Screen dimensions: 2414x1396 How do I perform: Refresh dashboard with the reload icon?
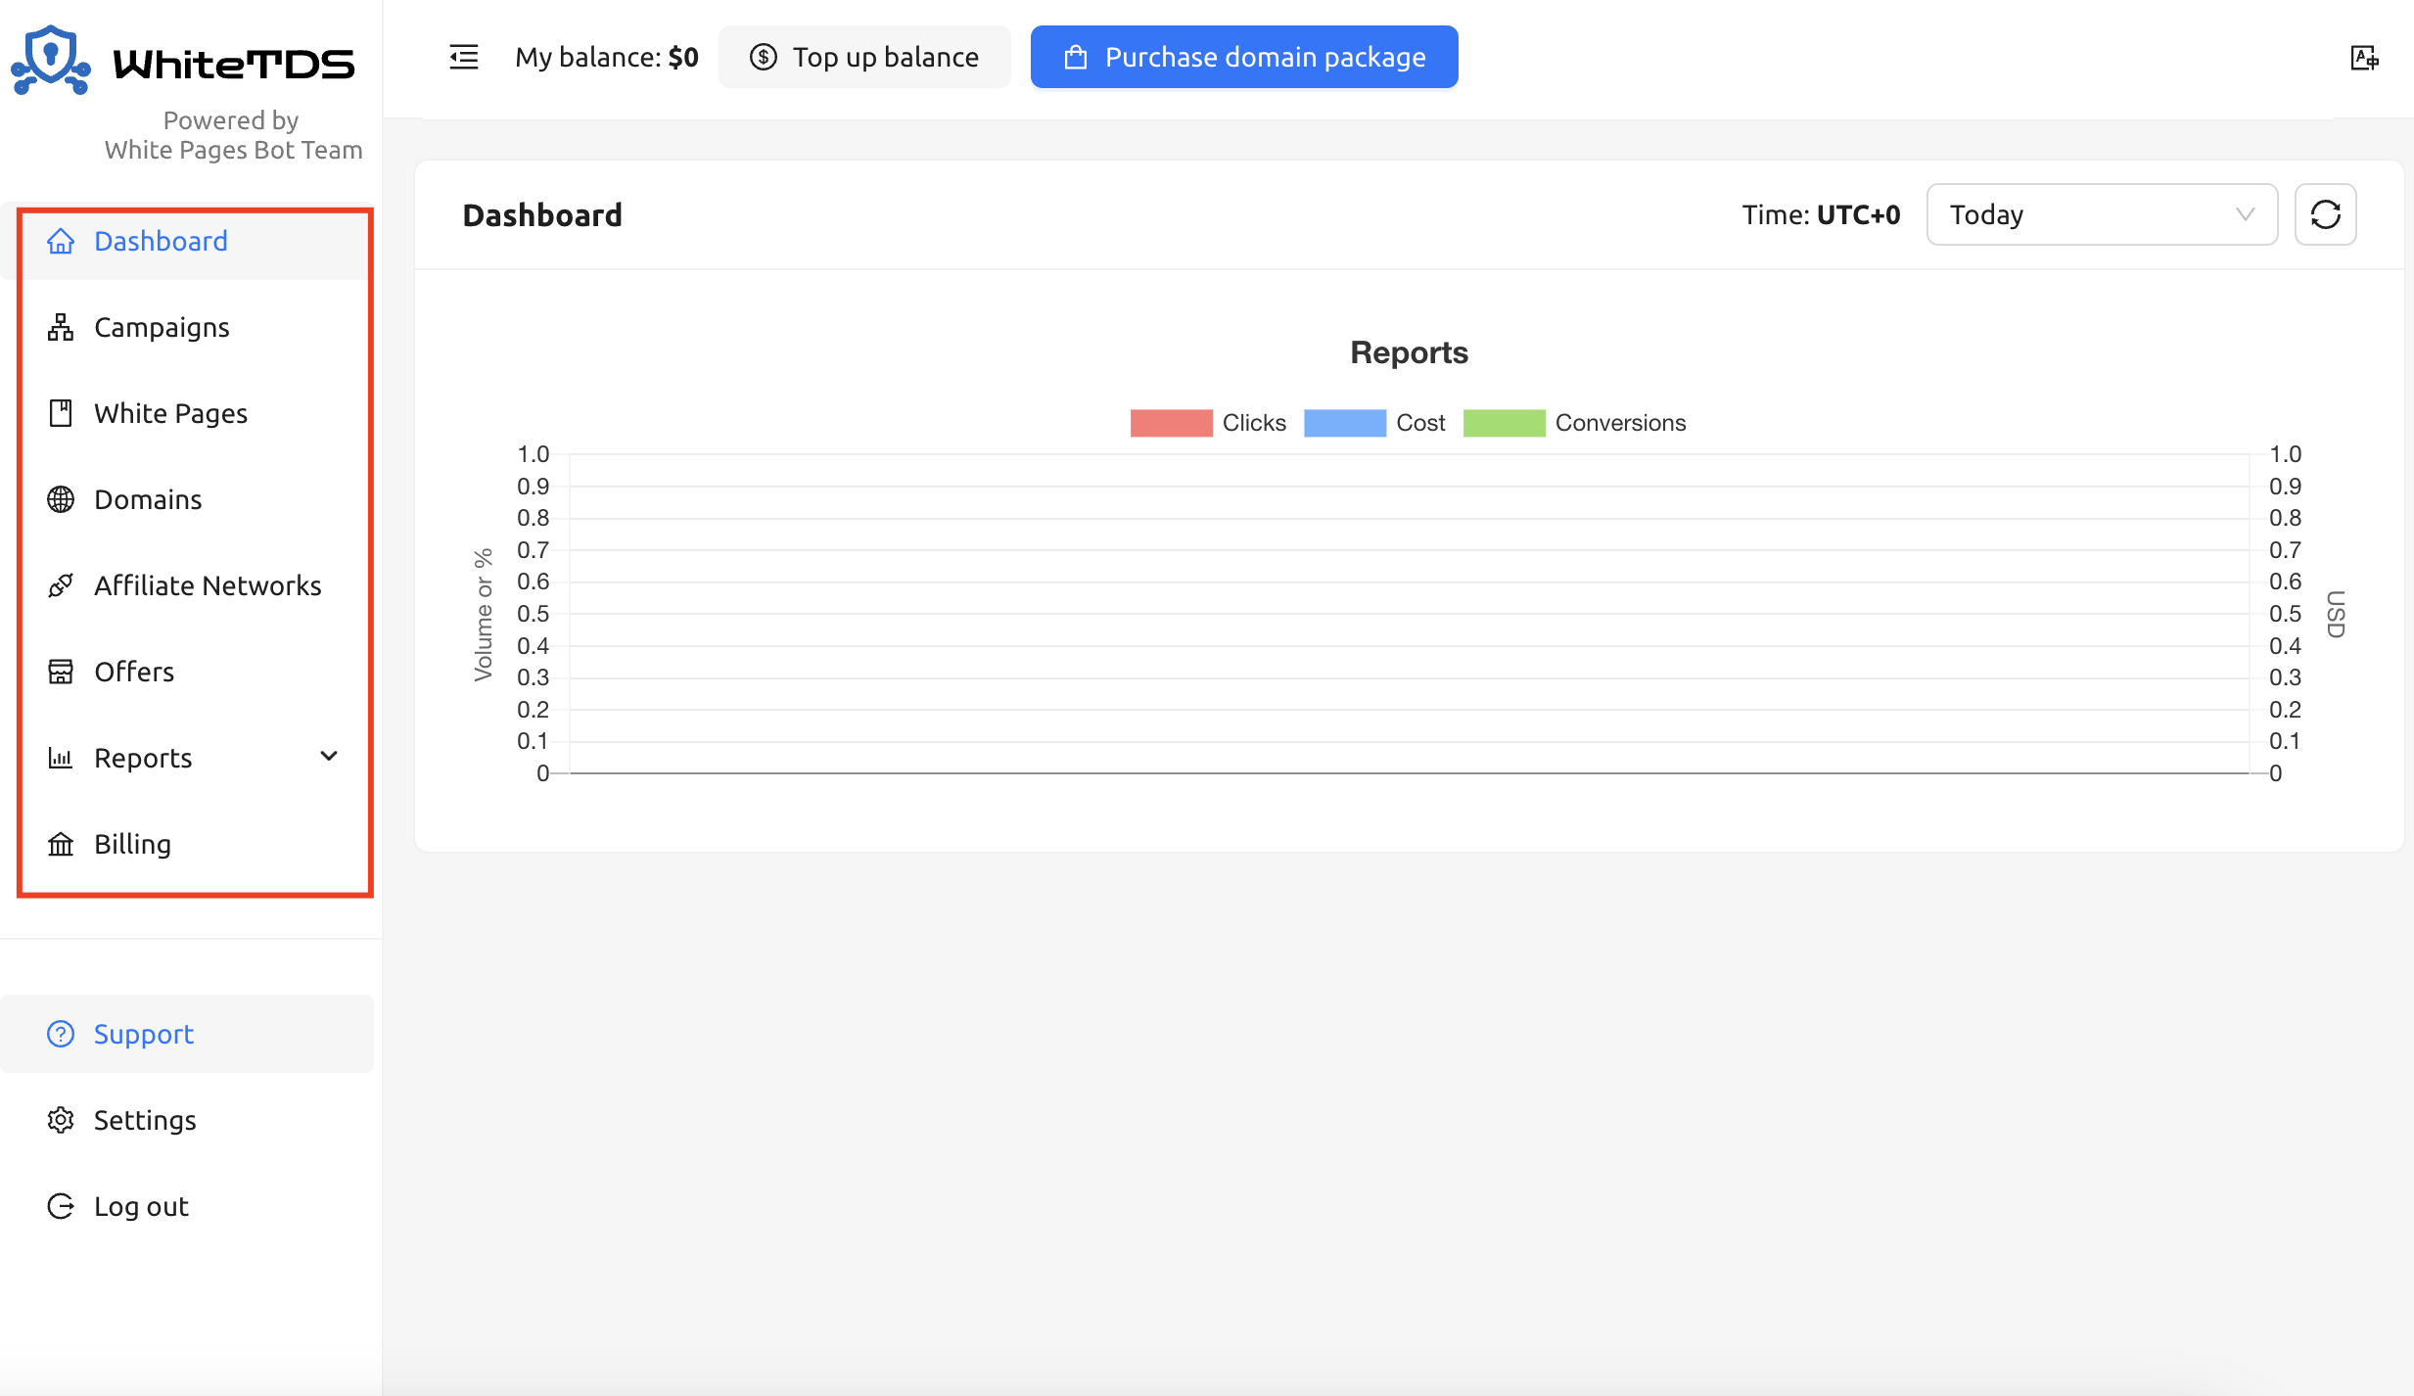[x=2325, y=214]
